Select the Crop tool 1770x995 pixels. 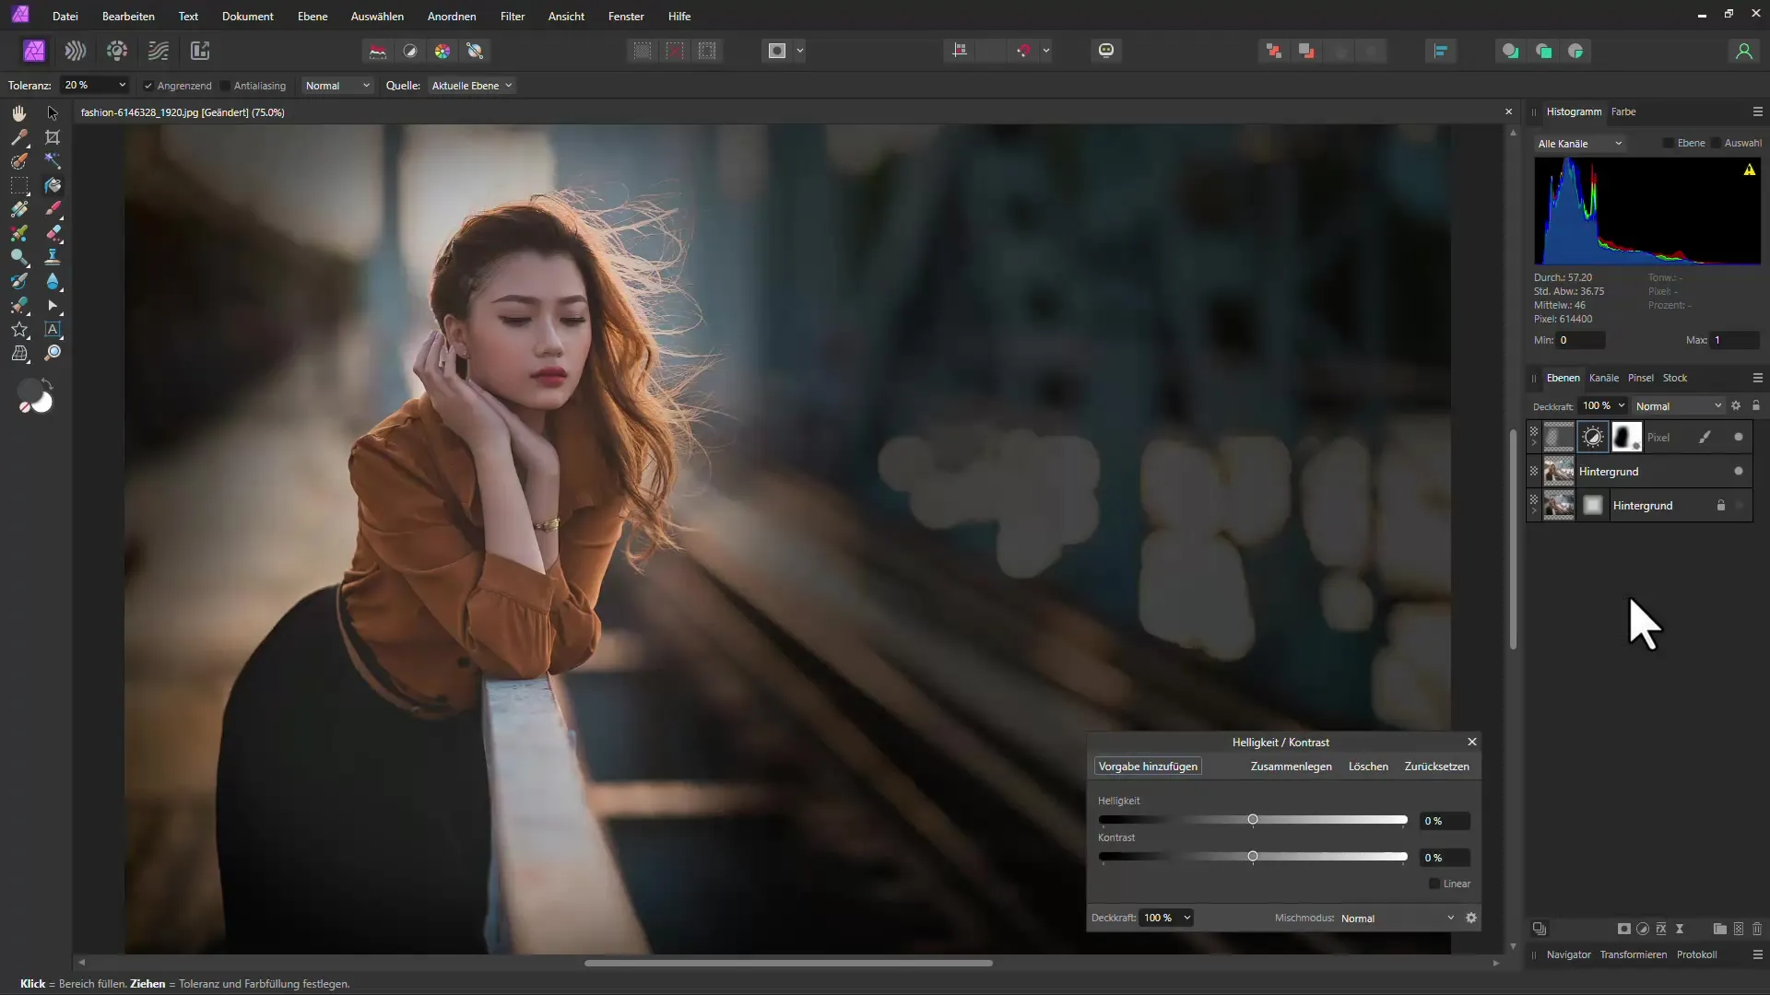[53, 137]
